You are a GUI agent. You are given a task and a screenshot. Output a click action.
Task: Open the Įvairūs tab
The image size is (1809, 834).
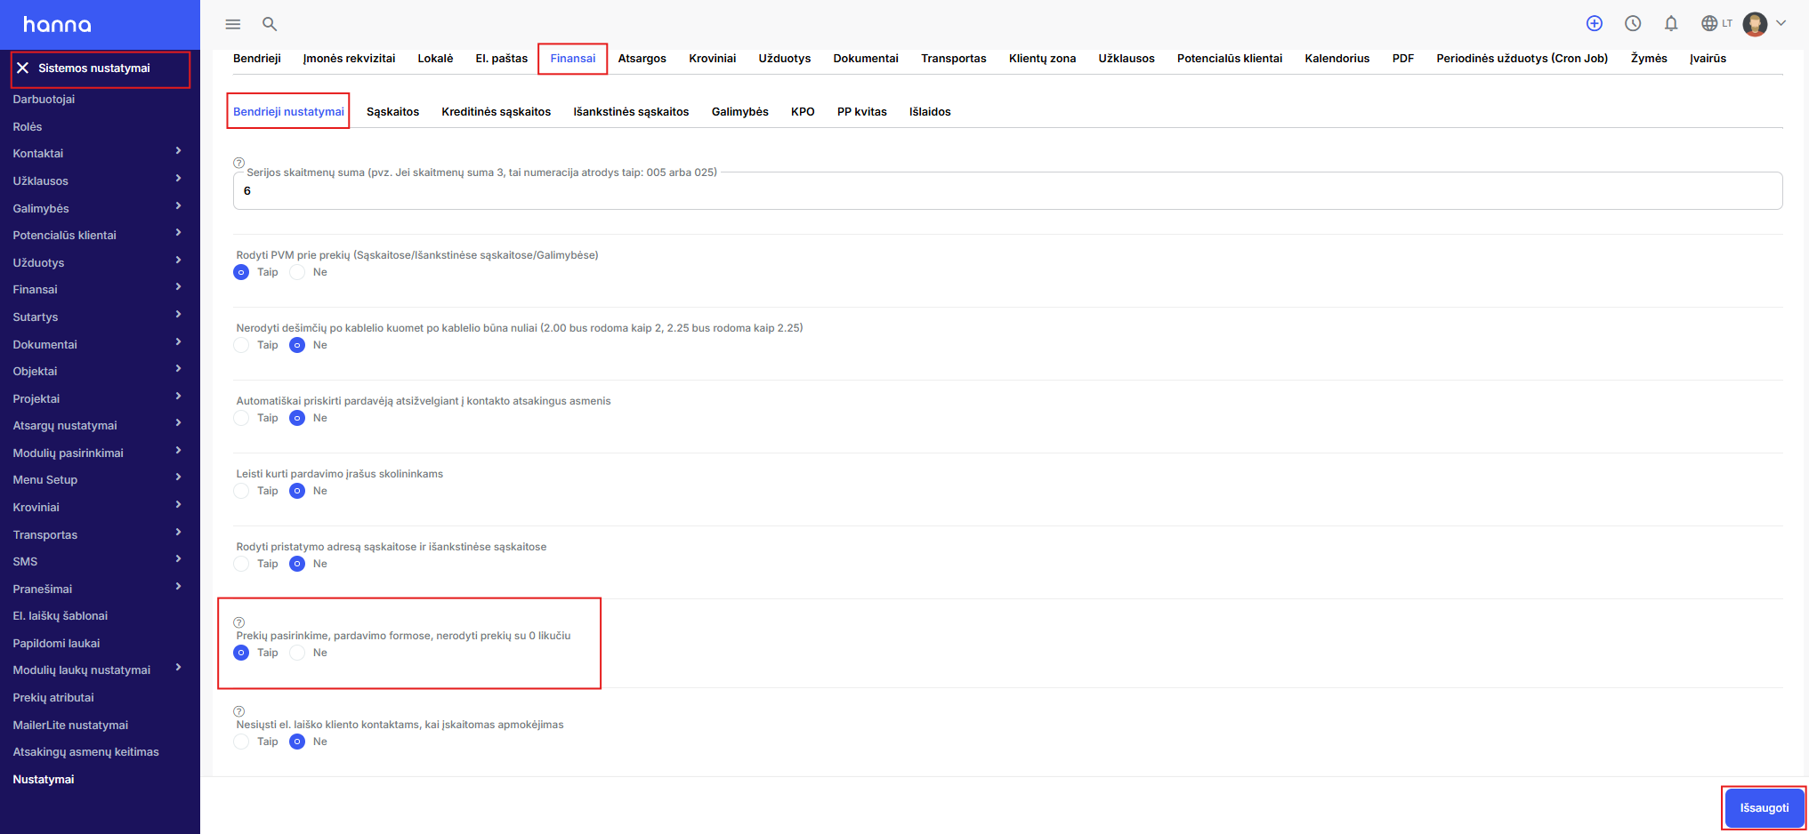click(1708, 59)
